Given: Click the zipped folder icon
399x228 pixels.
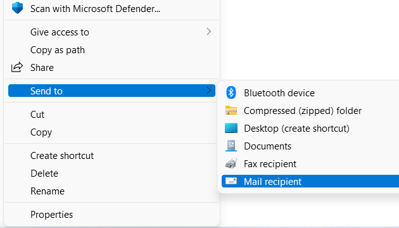Looking at the screenshot, I should point(231,110).
